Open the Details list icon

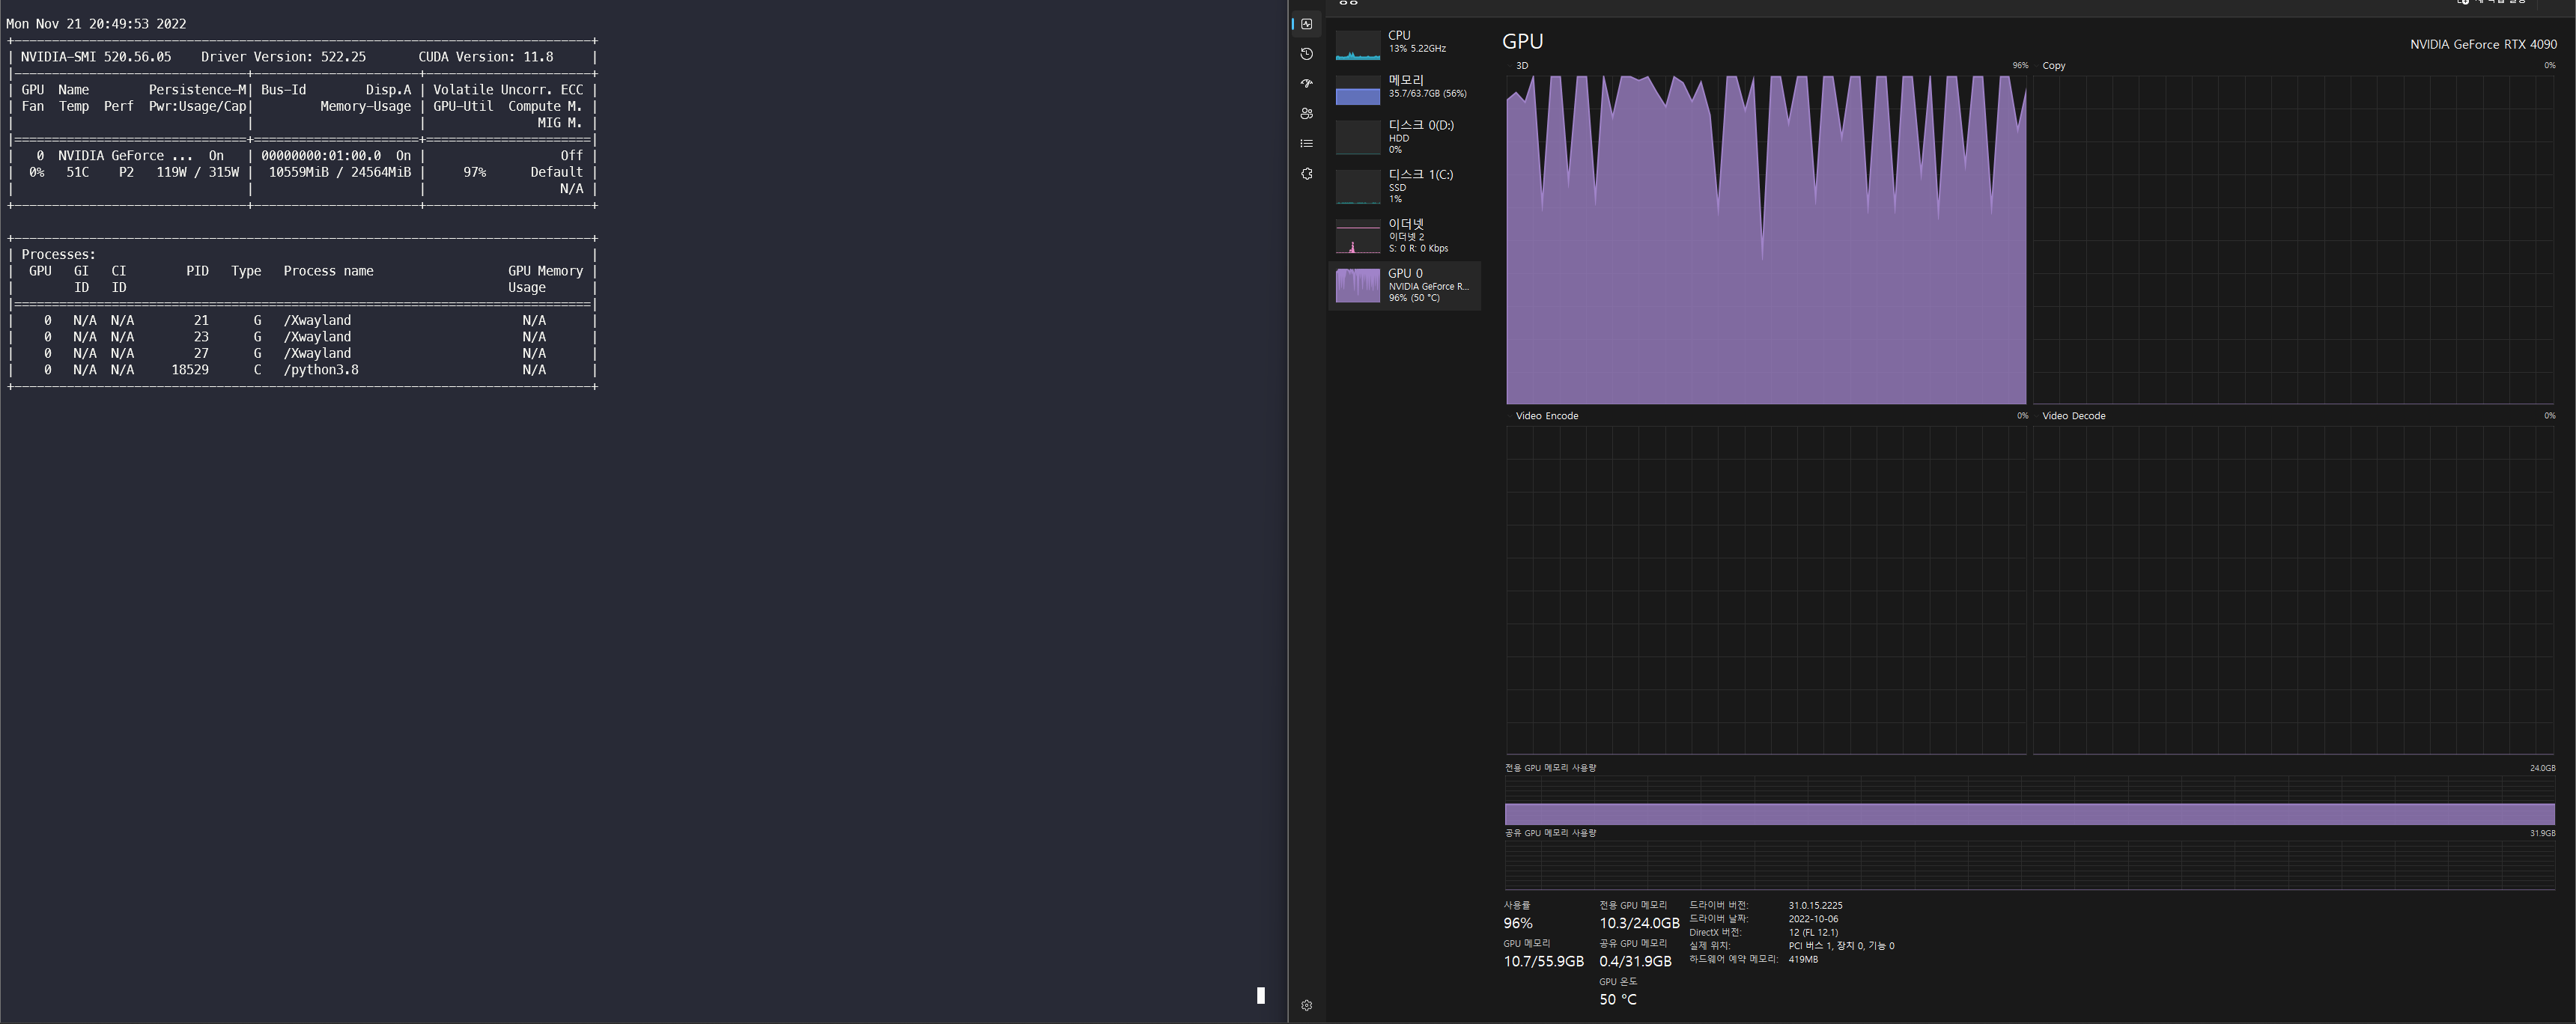click(1306, 144)
